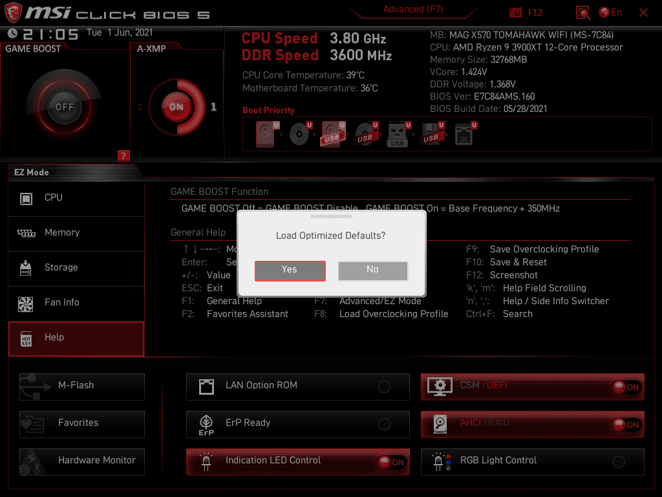This screenshot has height=497, width=662.
Task: Select the USB CD/DVD boot device icon
Action: point(366,135)
